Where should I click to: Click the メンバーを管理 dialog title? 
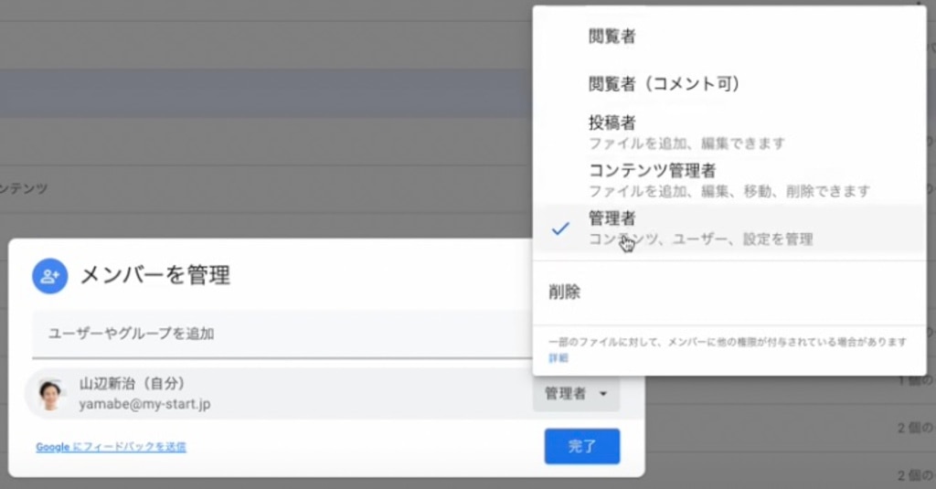pos(155,275)
